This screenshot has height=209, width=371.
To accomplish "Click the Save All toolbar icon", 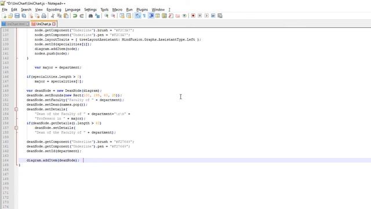I will (x=24, y=16).
